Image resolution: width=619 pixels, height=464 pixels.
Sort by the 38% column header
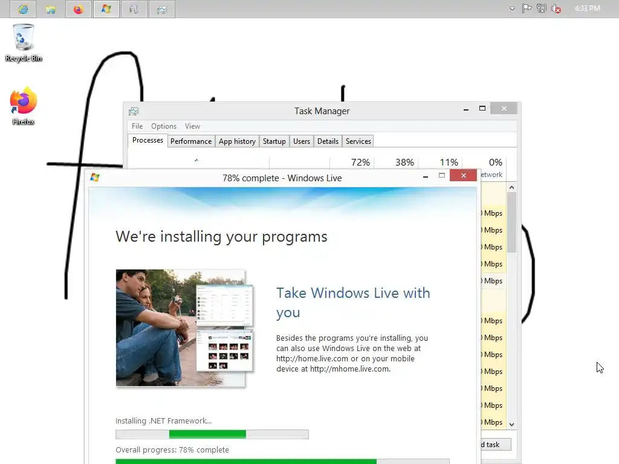(x=396, y=163)
